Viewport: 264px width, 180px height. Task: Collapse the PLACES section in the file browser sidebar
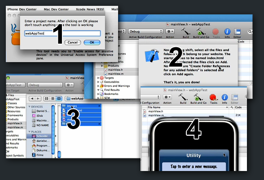30,132
